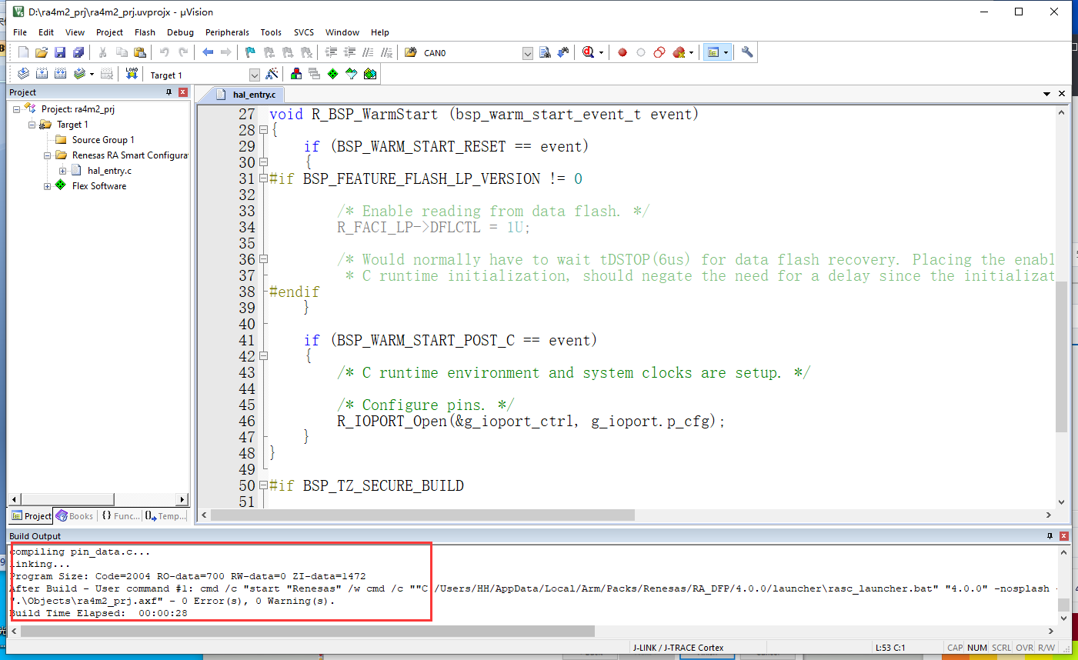
Task: Select the Renesas RA Smart Configurator group
Action: 130,155
